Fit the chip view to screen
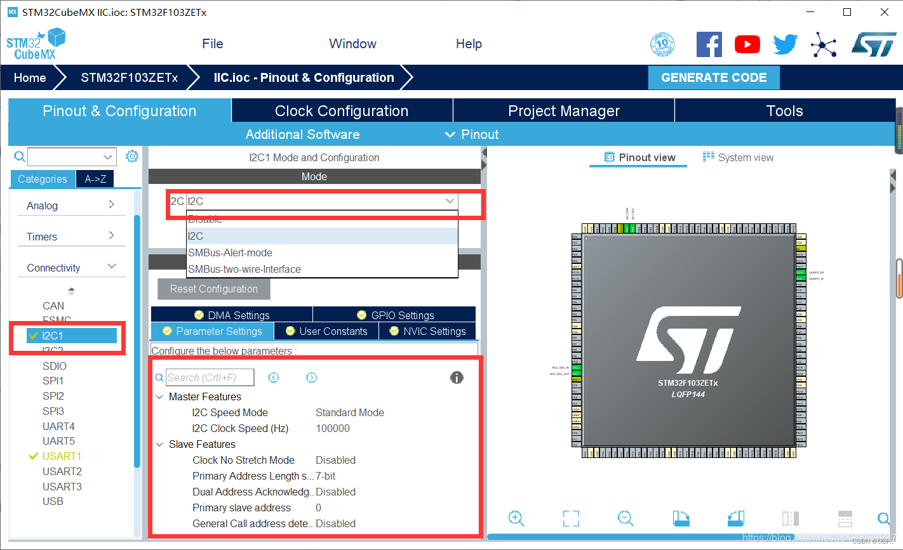Viewport: 903px width, 550px height. click(x=571, y=519)
